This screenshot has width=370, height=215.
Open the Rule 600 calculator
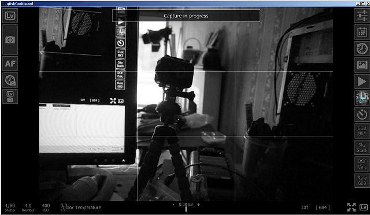click(362, 180)
